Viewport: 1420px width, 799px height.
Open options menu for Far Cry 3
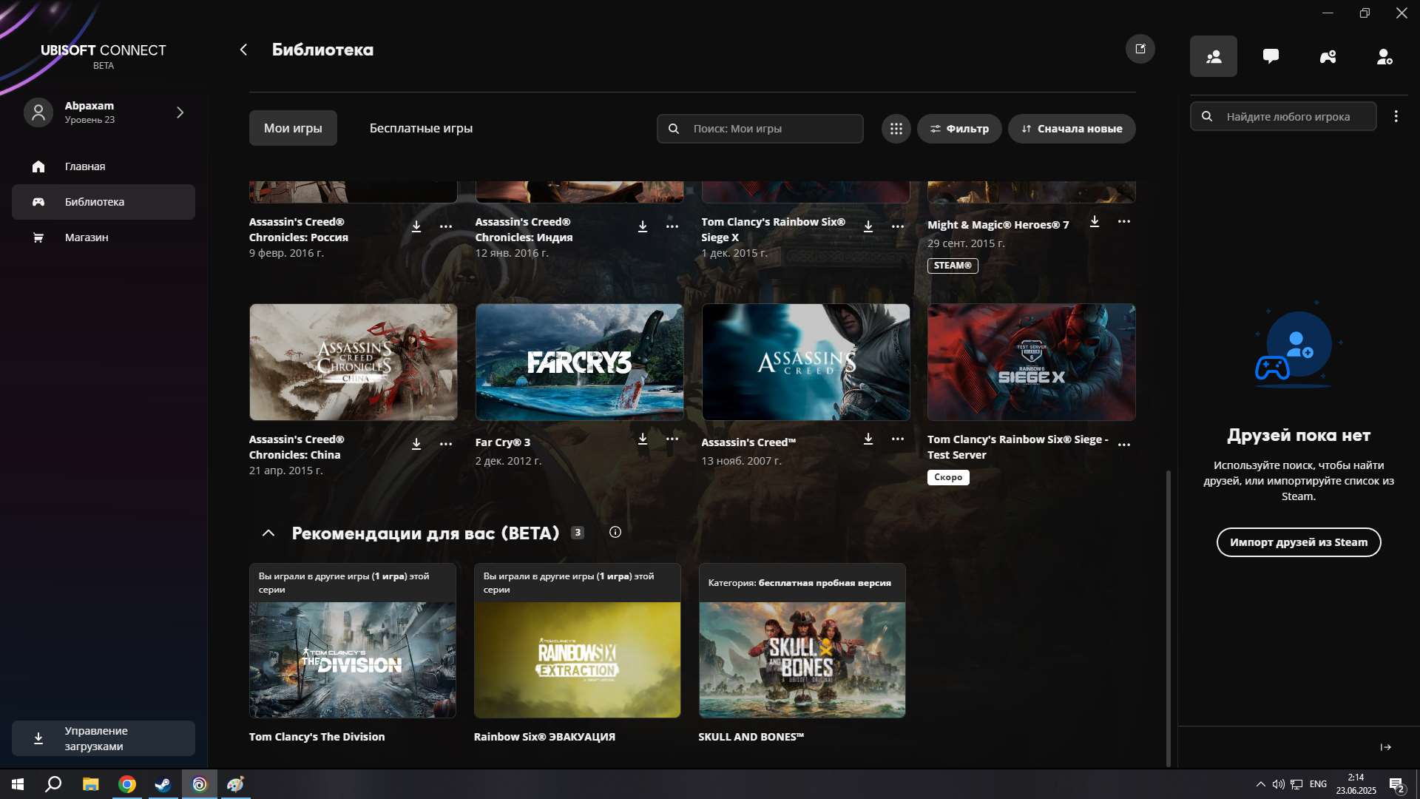pos(672,439)
